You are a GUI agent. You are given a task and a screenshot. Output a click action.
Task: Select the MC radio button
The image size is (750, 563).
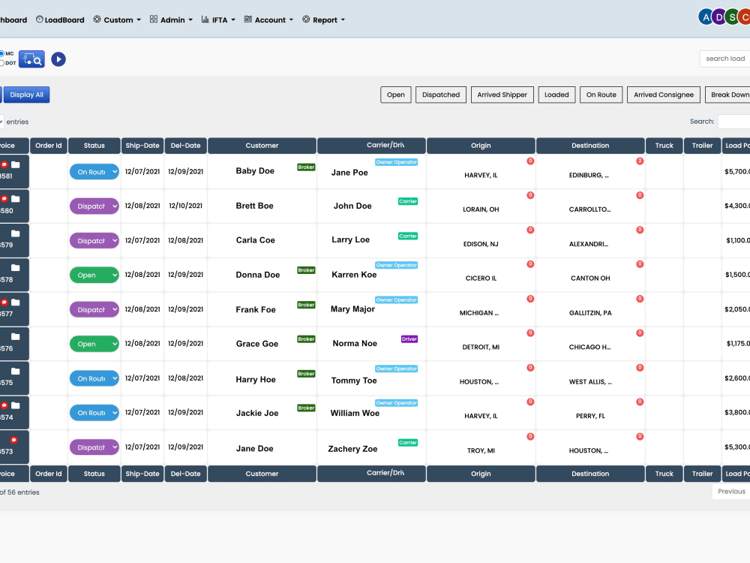tap(2, 53)
